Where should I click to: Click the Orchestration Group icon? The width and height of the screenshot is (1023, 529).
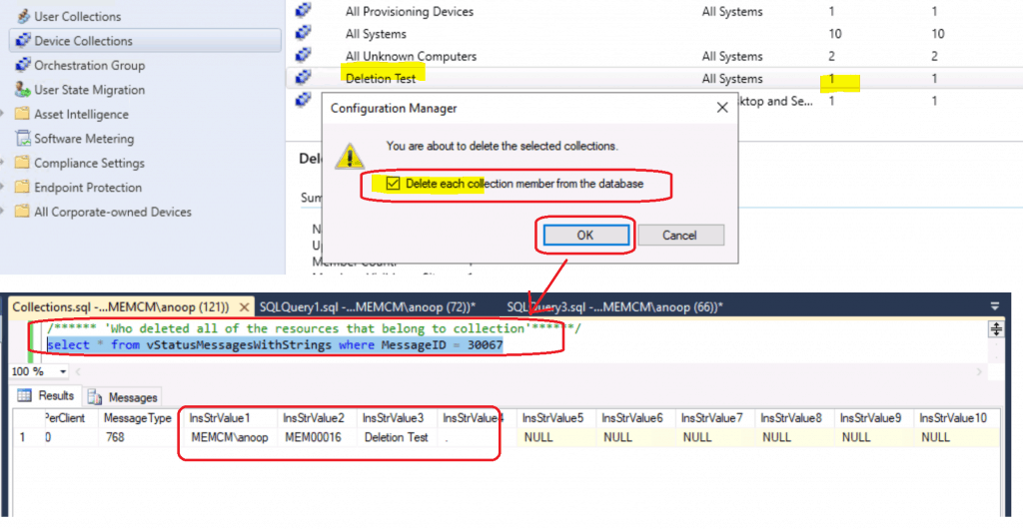click(x=22, y=66)
